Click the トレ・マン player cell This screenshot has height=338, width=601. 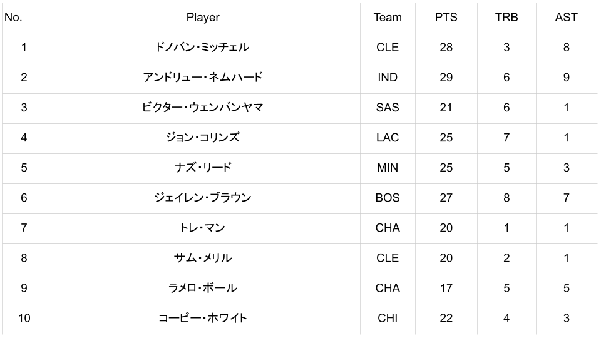click(203, 228)
